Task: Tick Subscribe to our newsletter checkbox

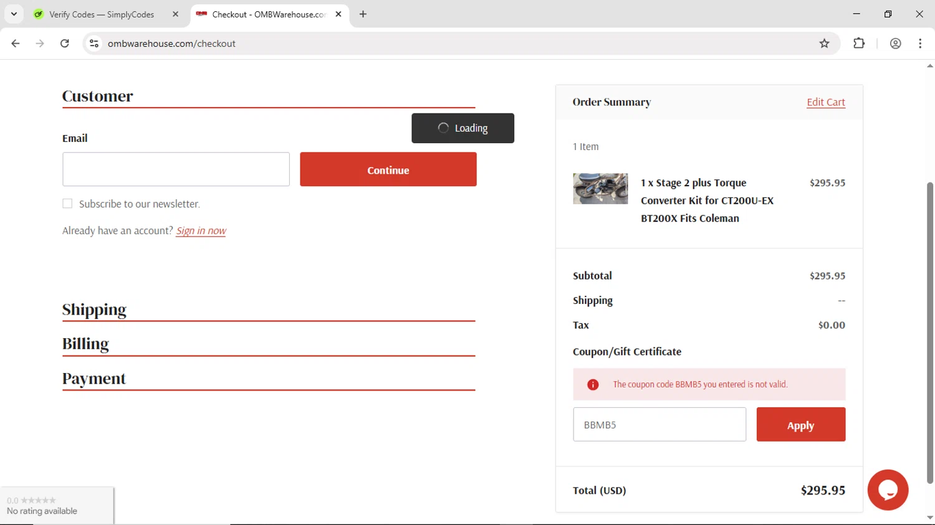Action: coord(67,204)
